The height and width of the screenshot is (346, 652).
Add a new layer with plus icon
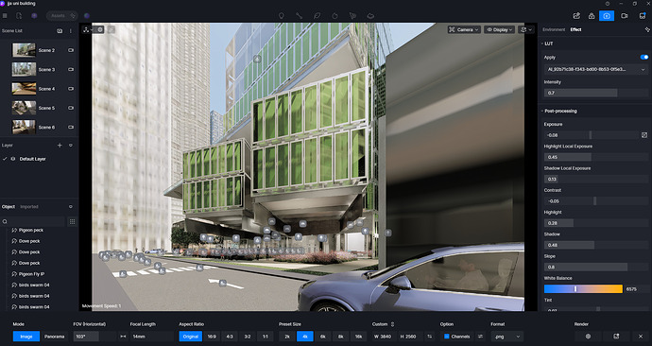(x=60, y=146)
